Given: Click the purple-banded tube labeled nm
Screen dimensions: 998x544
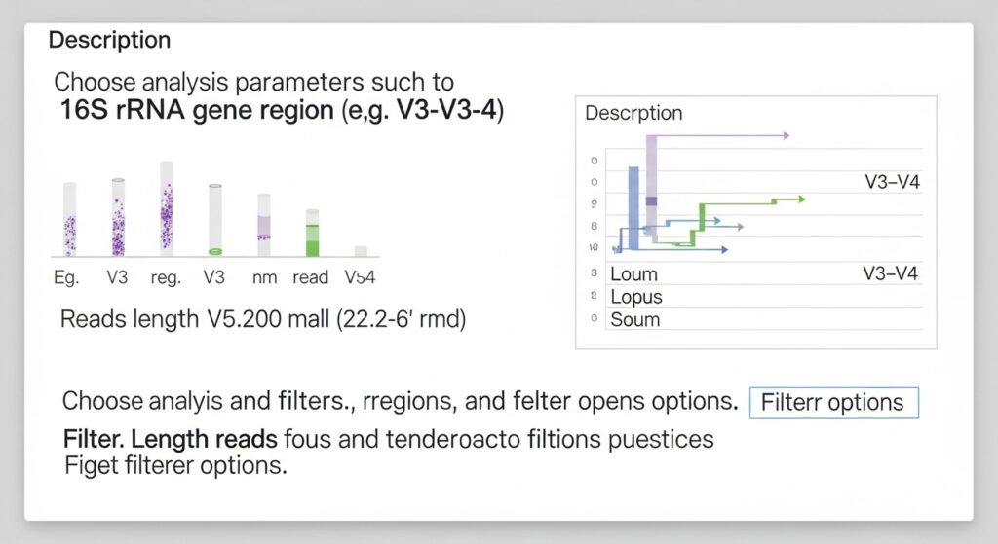Looking at the screenshot, I should (x=263, y=225).
